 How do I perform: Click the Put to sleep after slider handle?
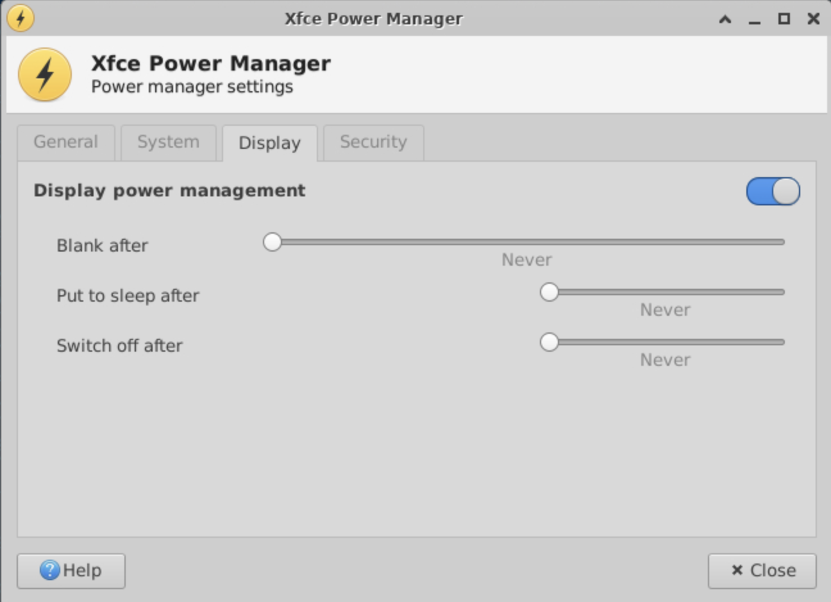[549, 292]
